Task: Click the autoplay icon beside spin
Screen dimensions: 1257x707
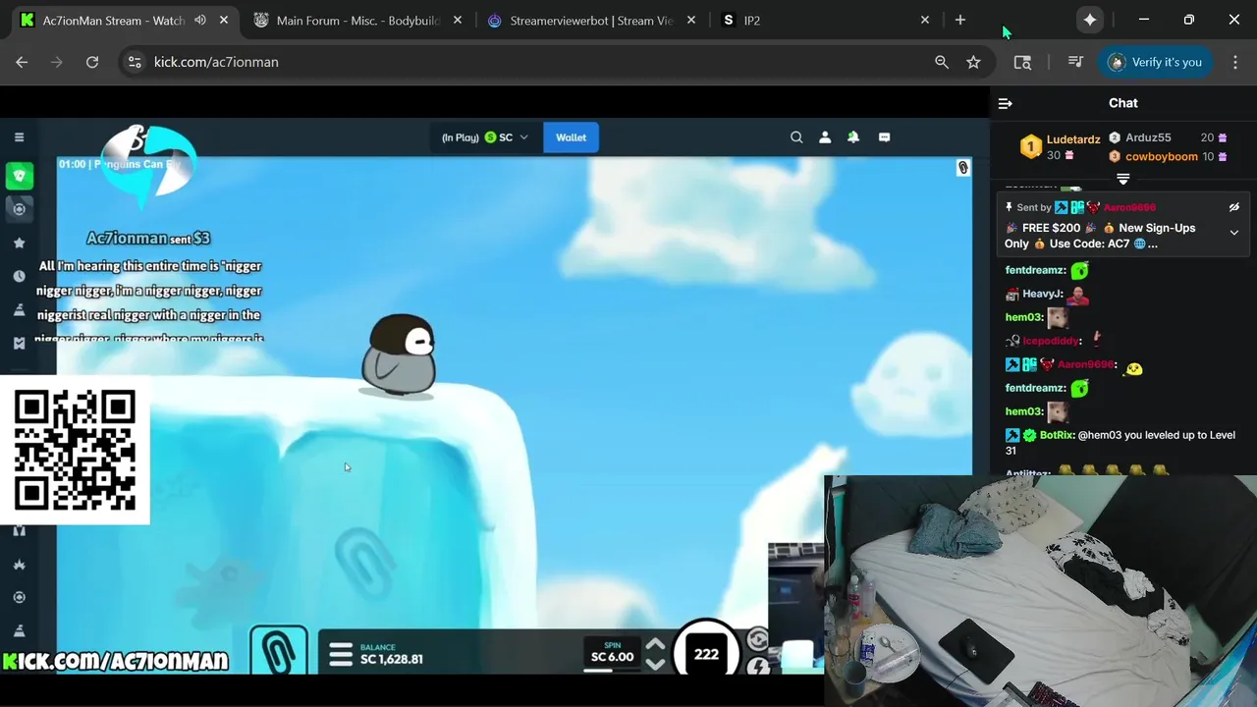Action: 757,640
